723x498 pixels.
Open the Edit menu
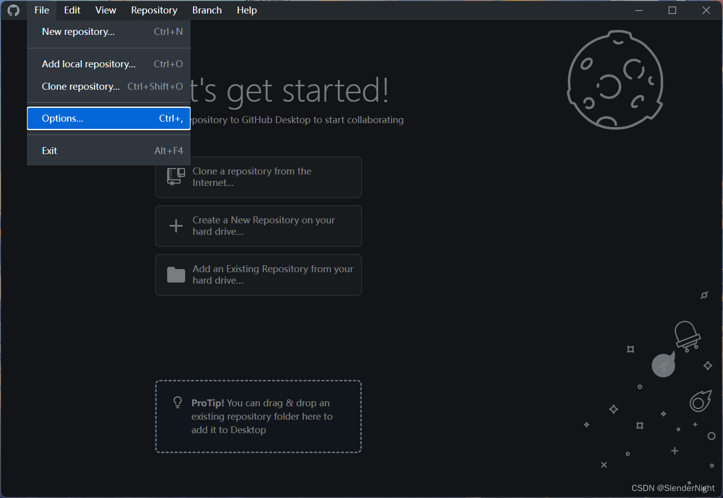(x=72, y=10)
